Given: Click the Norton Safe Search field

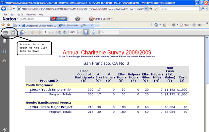Looking at the screenshot, I should click(35, 19).
